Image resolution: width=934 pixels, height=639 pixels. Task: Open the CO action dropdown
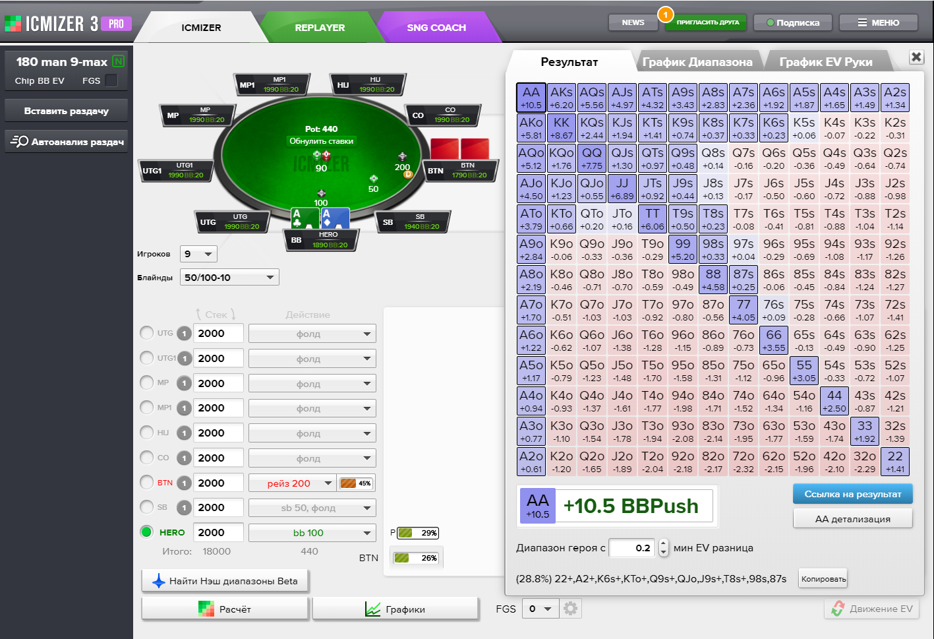(312, 458)
